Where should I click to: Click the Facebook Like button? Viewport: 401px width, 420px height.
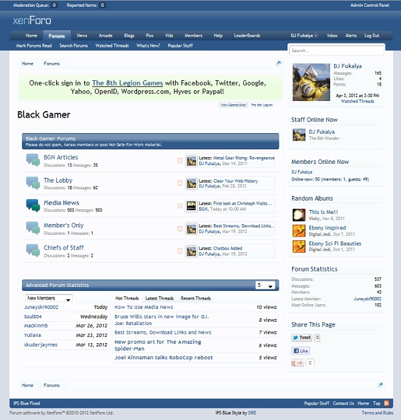pyautogui.click(x=301, y=350)
